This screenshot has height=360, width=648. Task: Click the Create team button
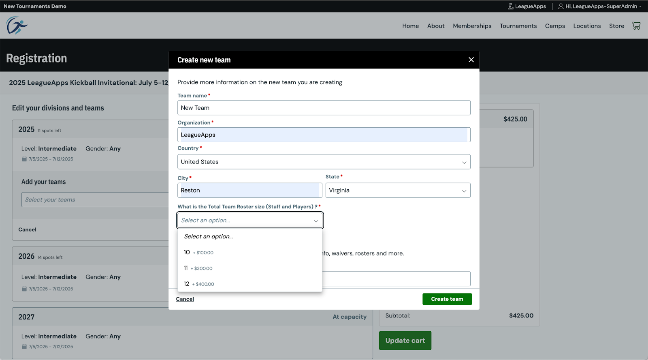[x=447, y=299]
